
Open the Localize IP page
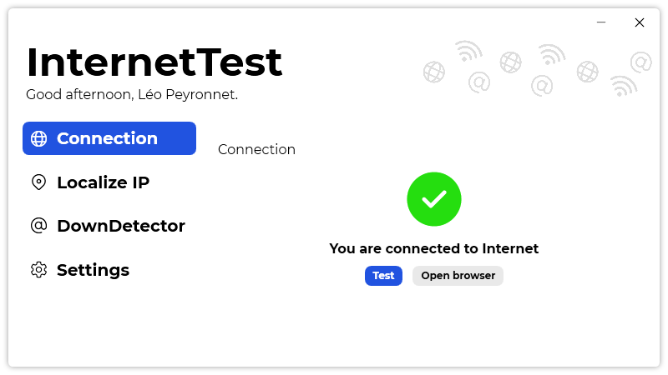click(104, 182)
